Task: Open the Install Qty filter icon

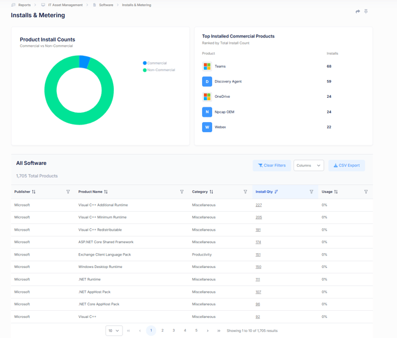Action: coord(312,192)
